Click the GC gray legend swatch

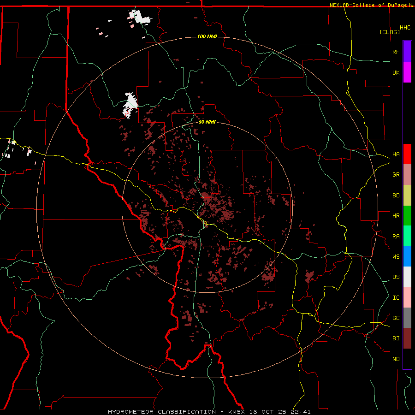coord(407,318)
